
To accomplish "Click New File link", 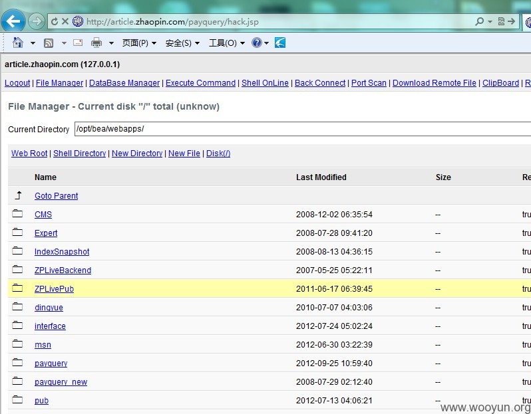I will pyautogui.click(x=184, y=154).
